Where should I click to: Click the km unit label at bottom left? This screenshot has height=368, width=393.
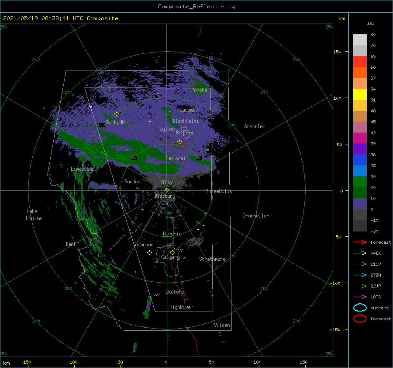(x=6, y=363)
